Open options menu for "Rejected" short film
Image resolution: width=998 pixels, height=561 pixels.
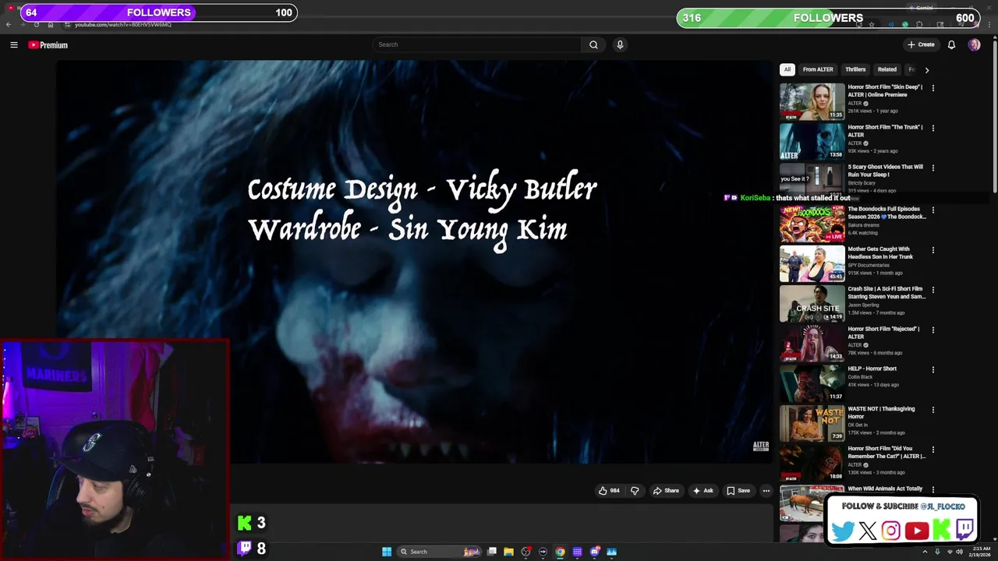point(933,330)
